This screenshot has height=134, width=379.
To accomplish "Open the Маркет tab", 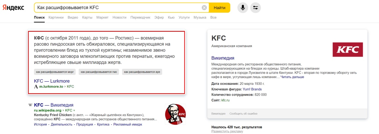I will point(102,17).
